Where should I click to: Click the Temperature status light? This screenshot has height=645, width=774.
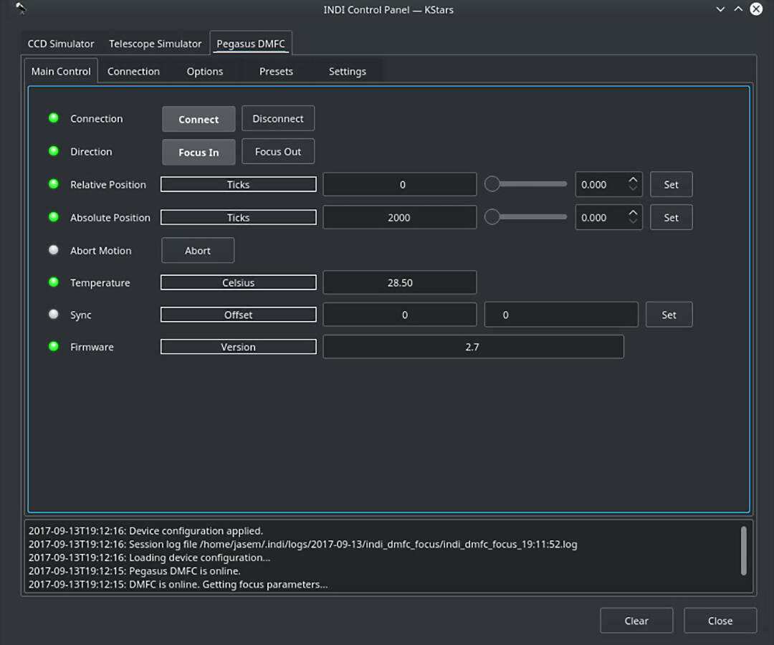tap(54, 282)
